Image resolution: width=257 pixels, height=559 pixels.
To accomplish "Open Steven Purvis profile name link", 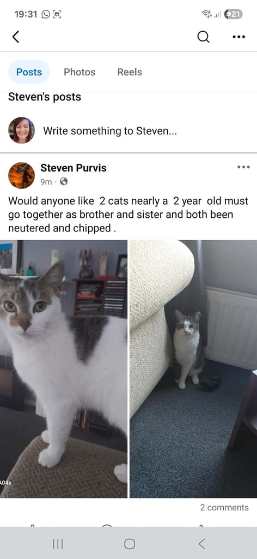I will point(74,168).
